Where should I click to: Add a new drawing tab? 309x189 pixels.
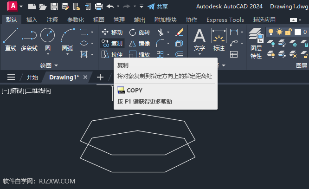[100, 77]
